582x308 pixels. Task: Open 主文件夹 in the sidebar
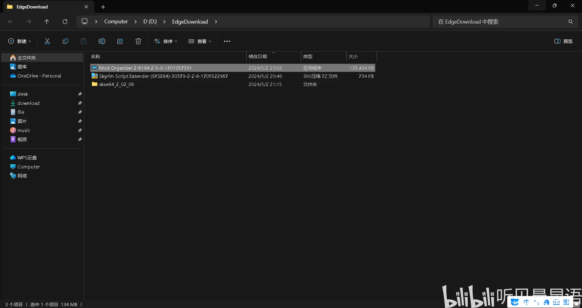point(42,58)
